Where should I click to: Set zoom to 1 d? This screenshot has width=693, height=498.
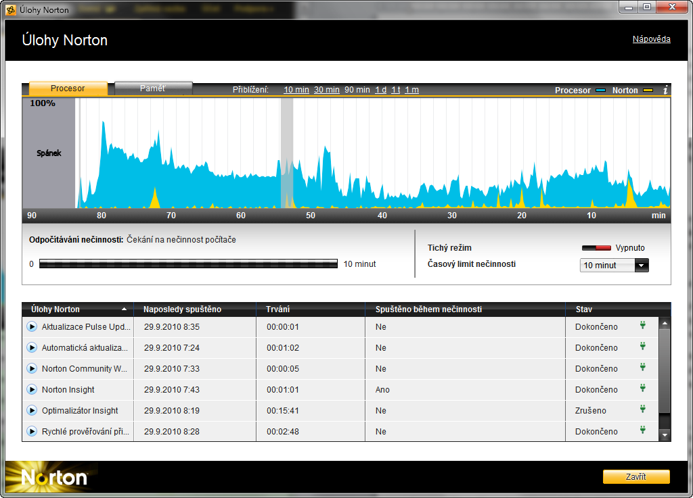[381, 90]
